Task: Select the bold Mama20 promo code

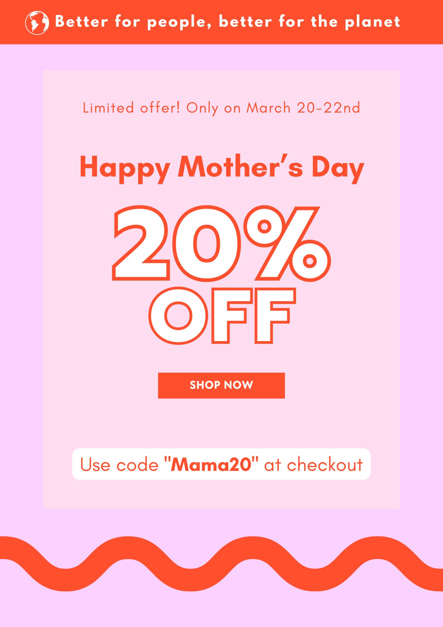Action: point(211,464)
